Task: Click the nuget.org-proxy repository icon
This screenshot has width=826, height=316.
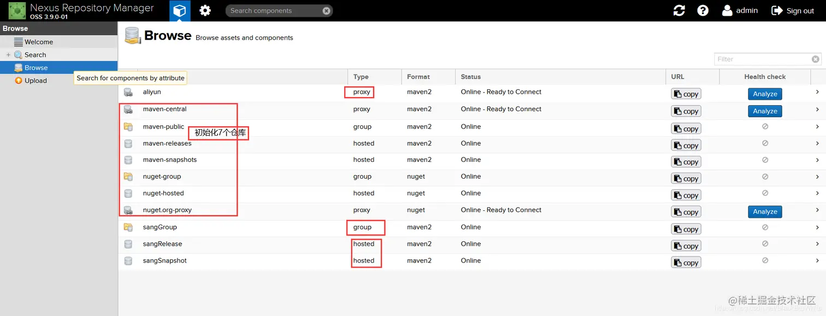Action: click(x=128, y=210)
